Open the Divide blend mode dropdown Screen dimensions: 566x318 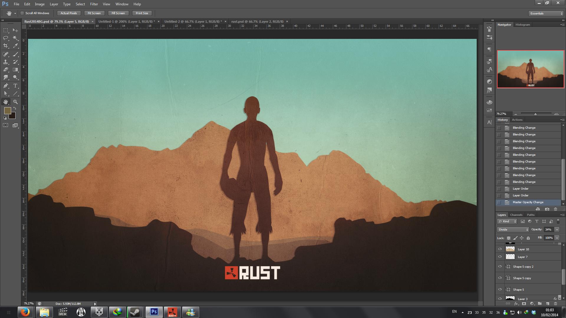(x=513, y=229)
